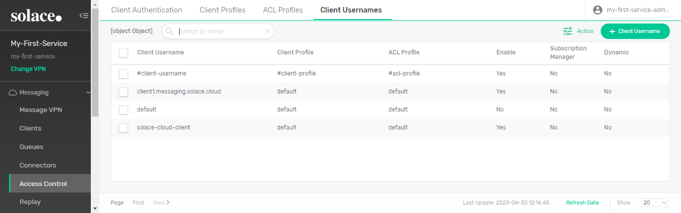Click the user account avatar icon
The width and height of the screenshot is (681, 213).
[597, 10]
